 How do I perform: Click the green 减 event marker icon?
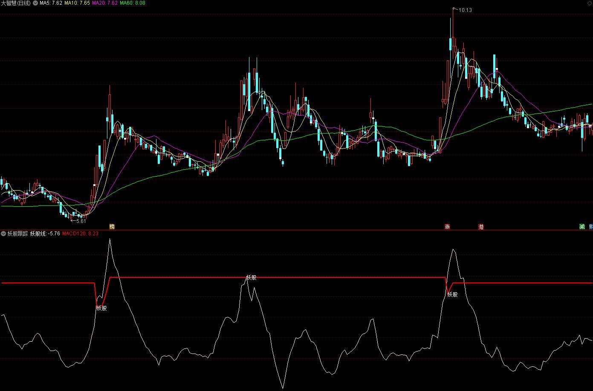tap(582, 227)
